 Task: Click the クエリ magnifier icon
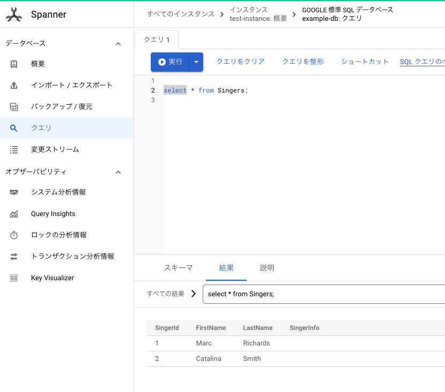click(13, 128)
